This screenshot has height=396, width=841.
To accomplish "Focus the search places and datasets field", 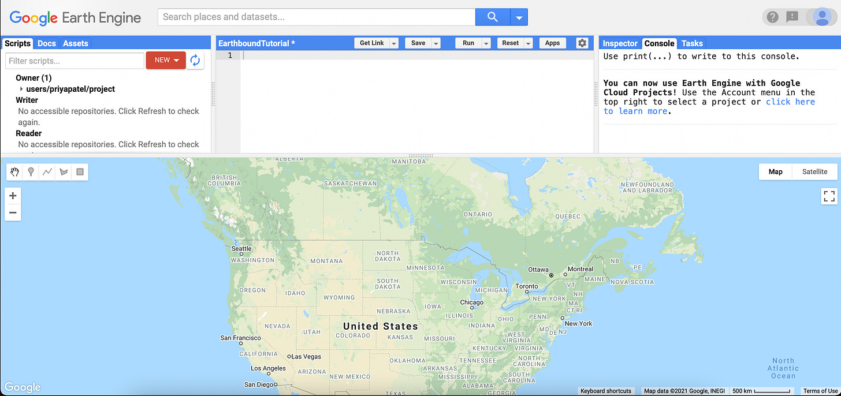I will 317,17.
